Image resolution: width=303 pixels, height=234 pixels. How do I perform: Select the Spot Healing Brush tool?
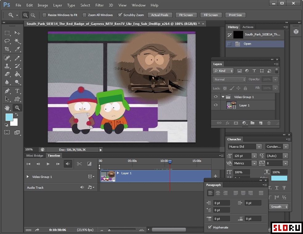(7, 58)
